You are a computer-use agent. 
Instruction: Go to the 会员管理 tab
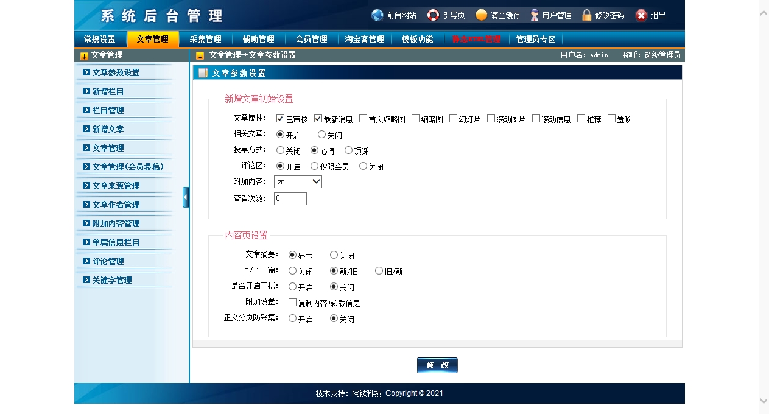coord(311,39)
